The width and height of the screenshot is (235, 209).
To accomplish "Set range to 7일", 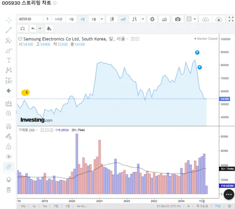I will pyautogui.click(x=56, y=206).
